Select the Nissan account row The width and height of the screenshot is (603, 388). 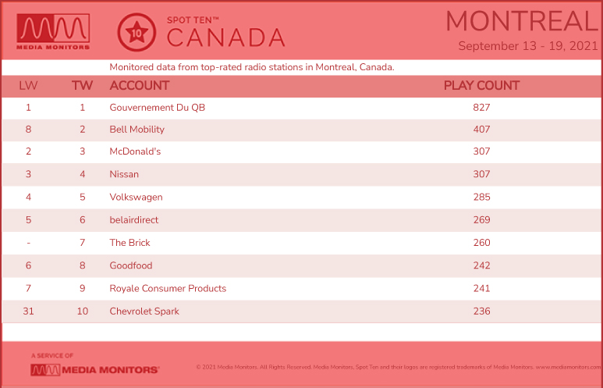301,174
